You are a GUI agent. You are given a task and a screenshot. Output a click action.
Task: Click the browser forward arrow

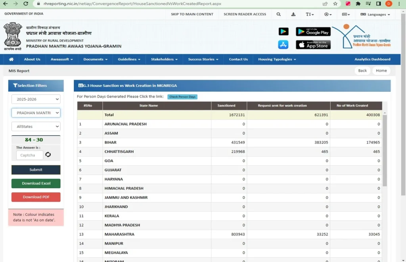coord(15,4)
